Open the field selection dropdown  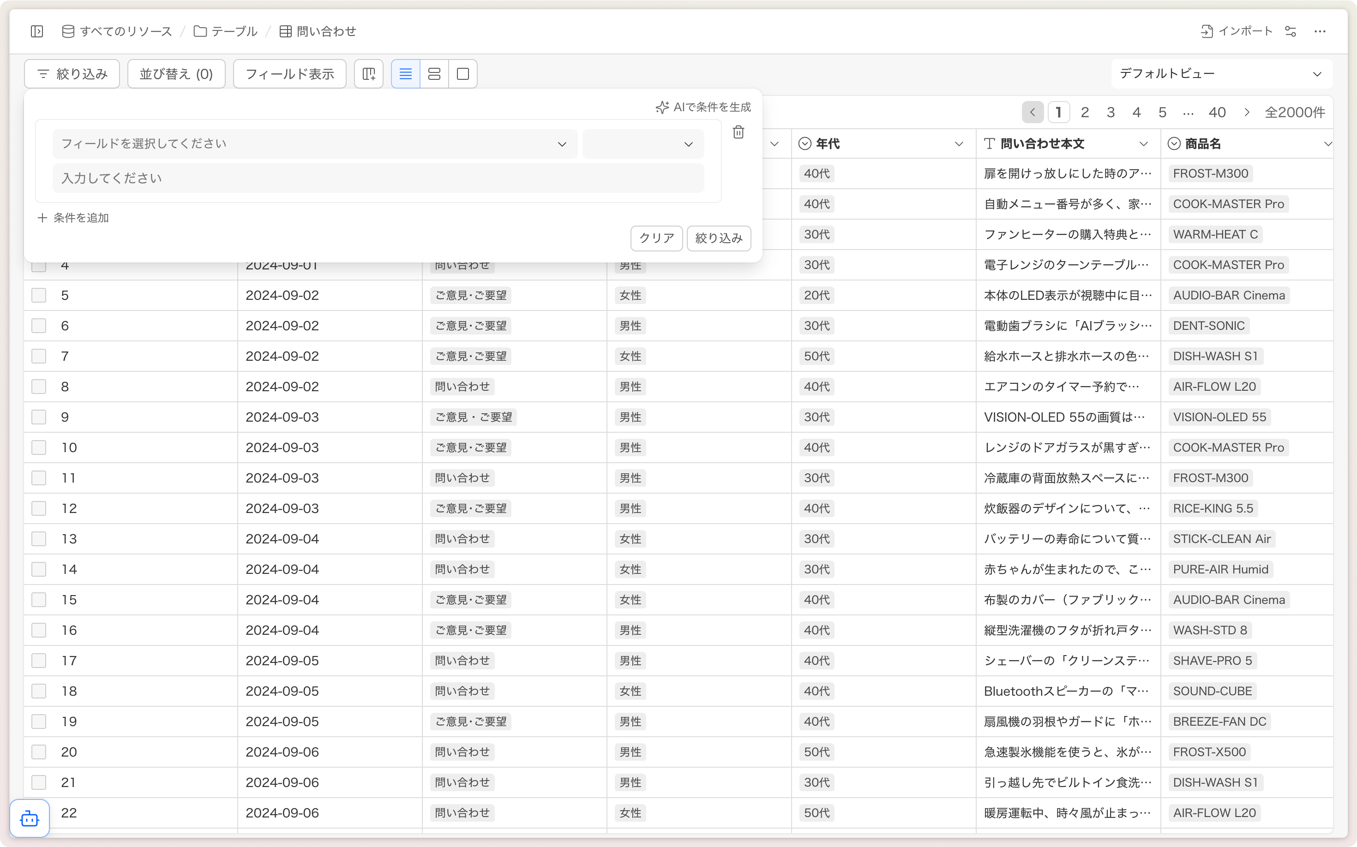point(314,144)
